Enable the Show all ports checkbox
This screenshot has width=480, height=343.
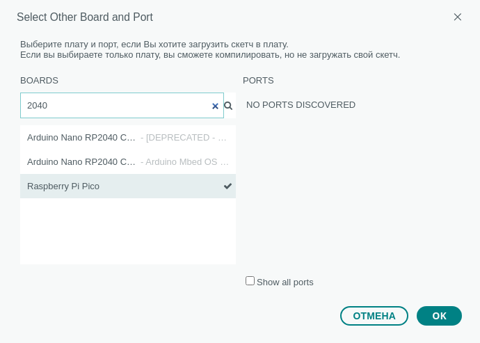pyautogui.click(x=250, y=281)
